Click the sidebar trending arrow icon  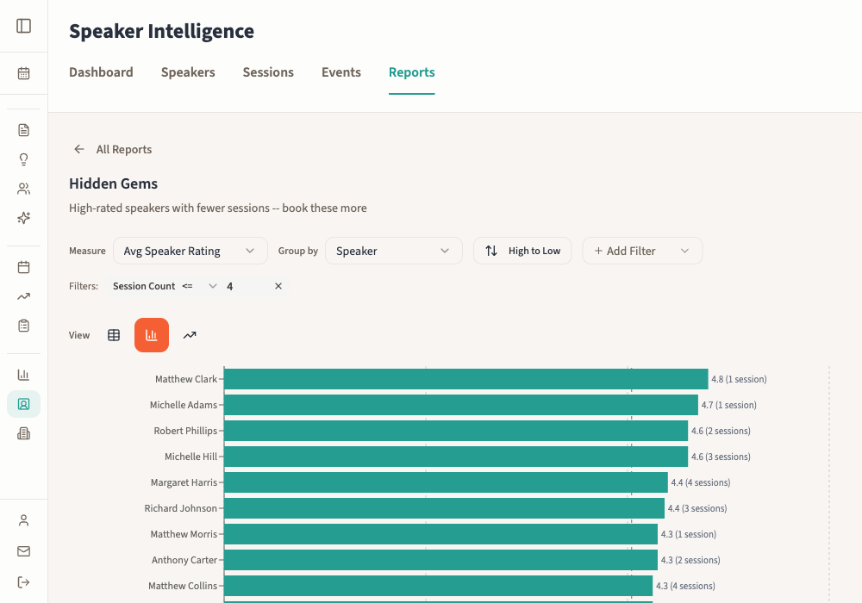[23, 296]
